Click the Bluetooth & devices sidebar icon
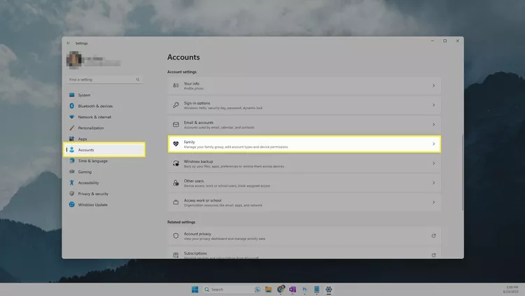This screenshot has height=296, width=525. click(x=71, y=106)
